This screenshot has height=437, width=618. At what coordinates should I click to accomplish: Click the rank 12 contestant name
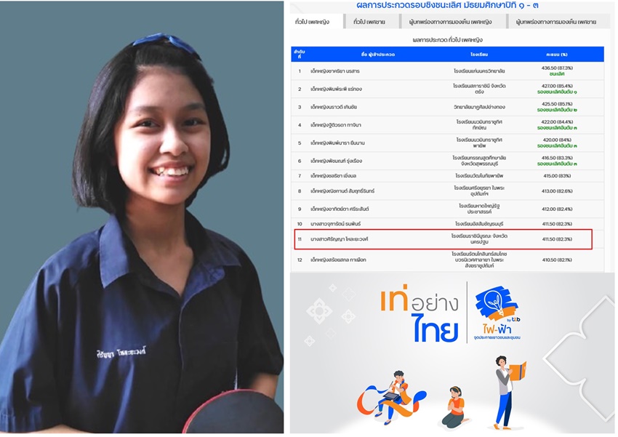tap(338, 260)
